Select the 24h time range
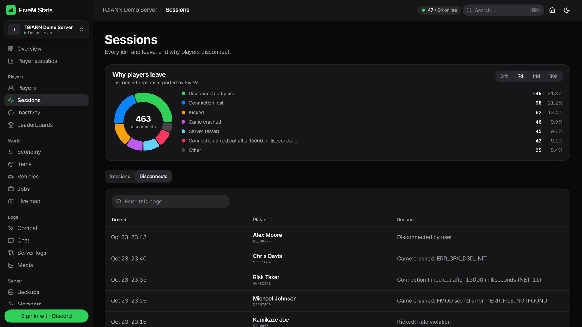 pos(504,76)
